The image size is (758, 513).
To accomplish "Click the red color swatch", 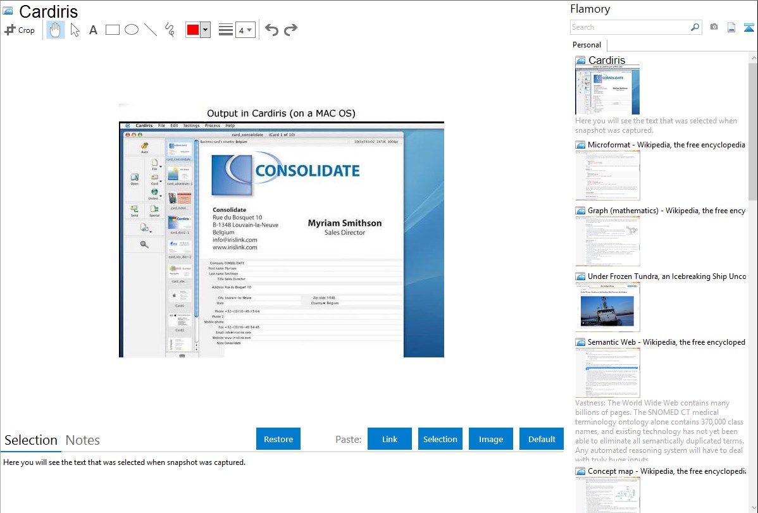I will pyautogui.click(x=193, y=30).
